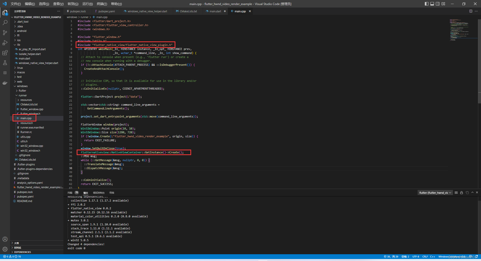Click the 空格: 2 indentation status item

[x=405, y=256]
